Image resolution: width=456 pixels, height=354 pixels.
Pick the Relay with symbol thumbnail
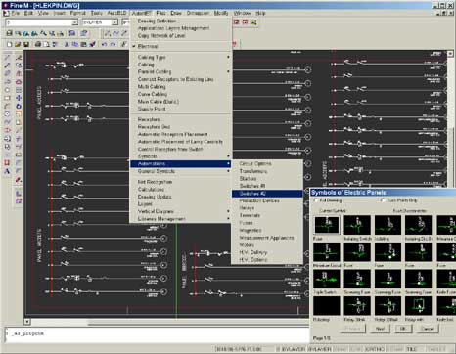(419, 306)
